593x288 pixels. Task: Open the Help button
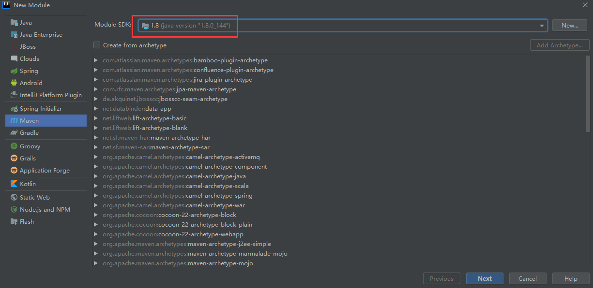[x=571, y=278]
